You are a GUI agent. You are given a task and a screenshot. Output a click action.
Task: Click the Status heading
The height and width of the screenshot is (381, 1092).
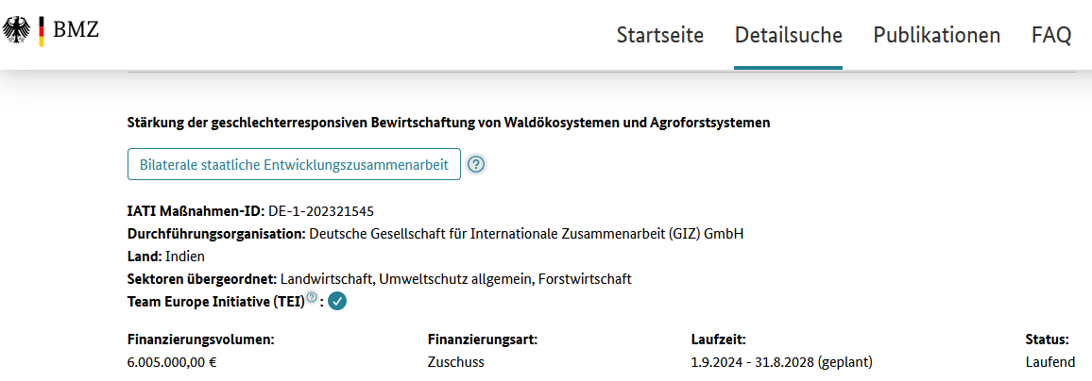(x=1047, y=340)
